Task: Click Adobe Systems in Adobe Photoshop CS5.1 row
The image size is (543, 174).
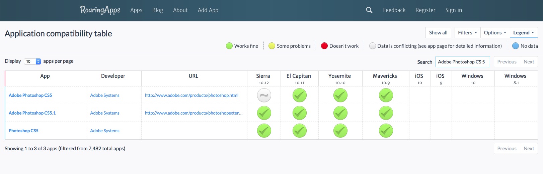Action: (105, 113)
